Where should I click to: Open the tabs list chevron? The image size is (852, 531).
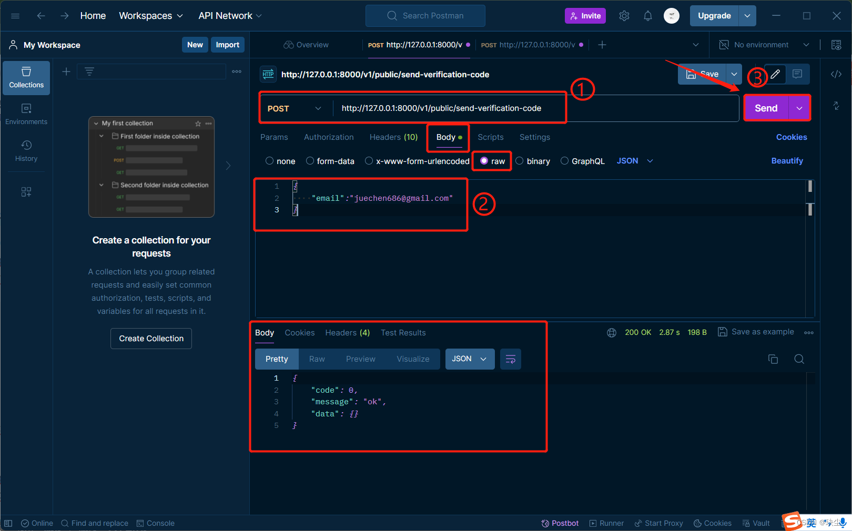(696, 45)
